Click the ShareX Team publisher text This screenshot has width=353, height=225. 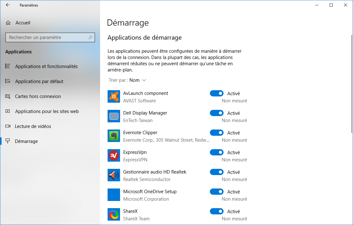click(136, 219)
